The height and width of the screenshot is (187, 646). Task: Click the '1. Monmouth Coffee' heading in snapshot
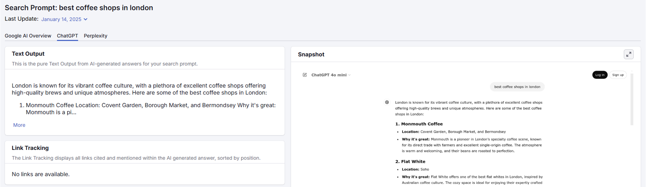click(419, 124)
